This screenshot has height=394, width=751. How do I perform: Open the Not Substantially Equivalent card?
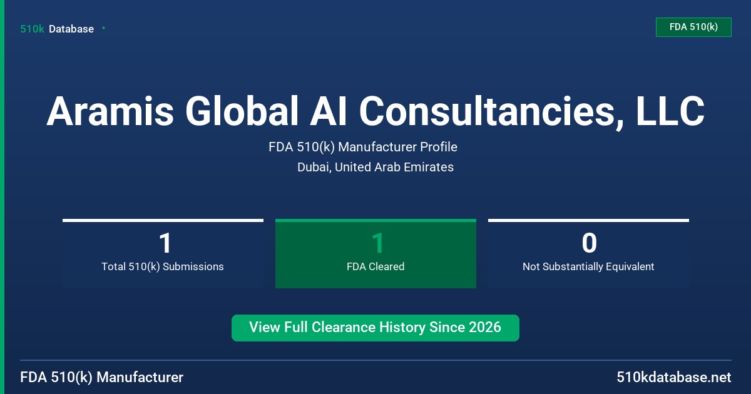coord(588,253)
